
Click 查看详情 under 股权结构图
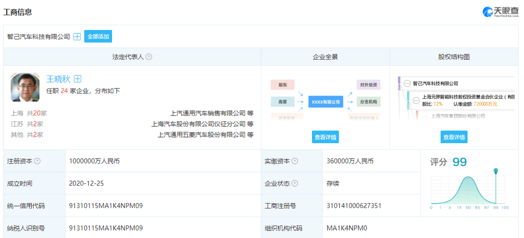[x=454, y=137]
